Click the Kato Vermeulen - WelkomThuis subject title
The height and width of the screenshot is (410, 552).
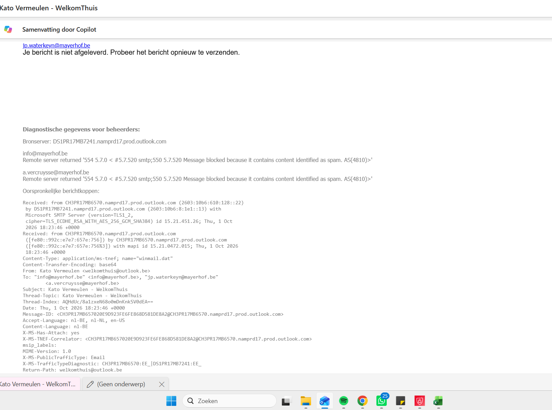[x=48, y=8]
